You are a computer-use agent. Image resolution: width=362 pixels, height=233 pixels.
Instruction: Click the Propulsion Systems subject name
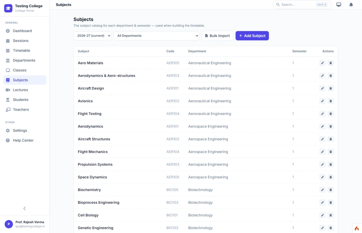pyautogui.click(x=95, y=165)
